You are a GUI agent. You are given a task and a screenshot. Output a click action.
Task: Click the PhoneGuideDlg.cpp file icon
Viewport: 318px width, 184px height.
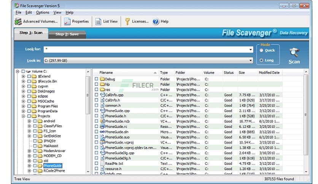click(102, 153)
